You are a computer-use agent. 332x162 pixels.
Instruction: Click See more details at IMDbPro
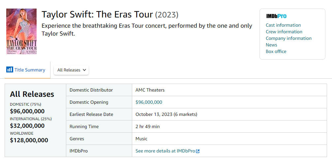[x=165, y=151]
